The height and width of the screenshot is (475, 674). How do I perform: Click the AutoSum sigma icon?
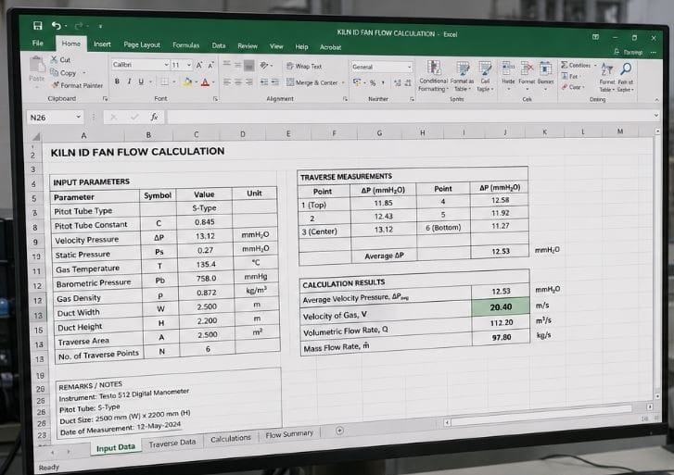[x=565, y=65]
